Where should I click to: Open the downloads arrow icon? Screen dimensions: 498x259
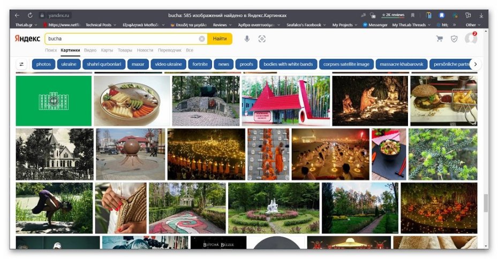pos(481,15)
